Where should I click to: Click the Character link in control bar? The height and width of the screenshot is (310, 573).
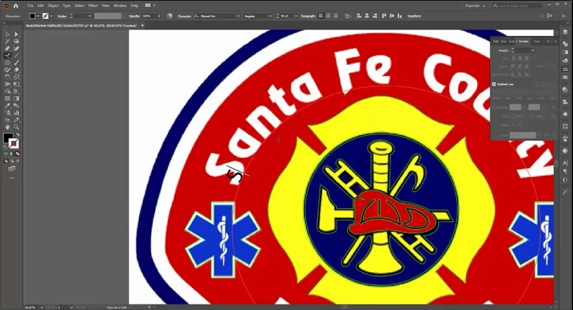pos(184,16)
